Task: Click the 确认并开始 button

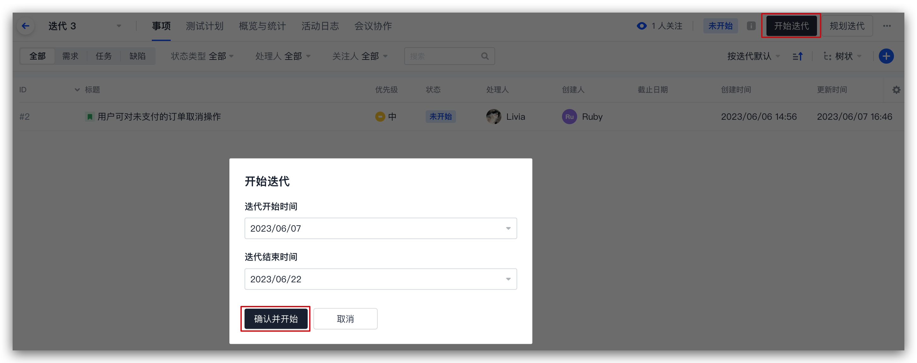Action: 276,319
